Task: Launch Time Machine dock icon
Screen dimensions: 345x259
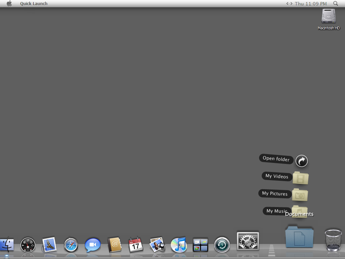Action: (222, 245)
